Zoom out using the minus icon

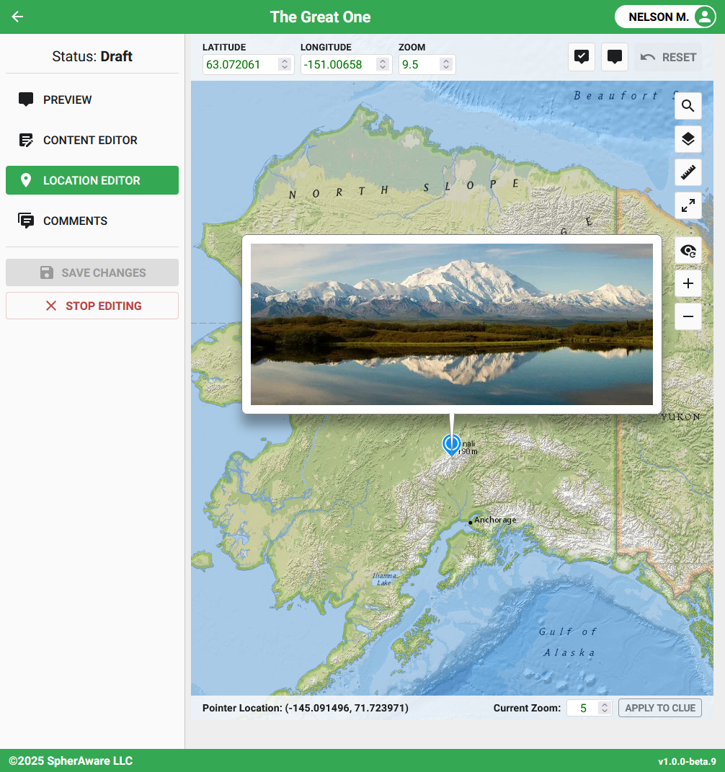click(x=688, y=316)
